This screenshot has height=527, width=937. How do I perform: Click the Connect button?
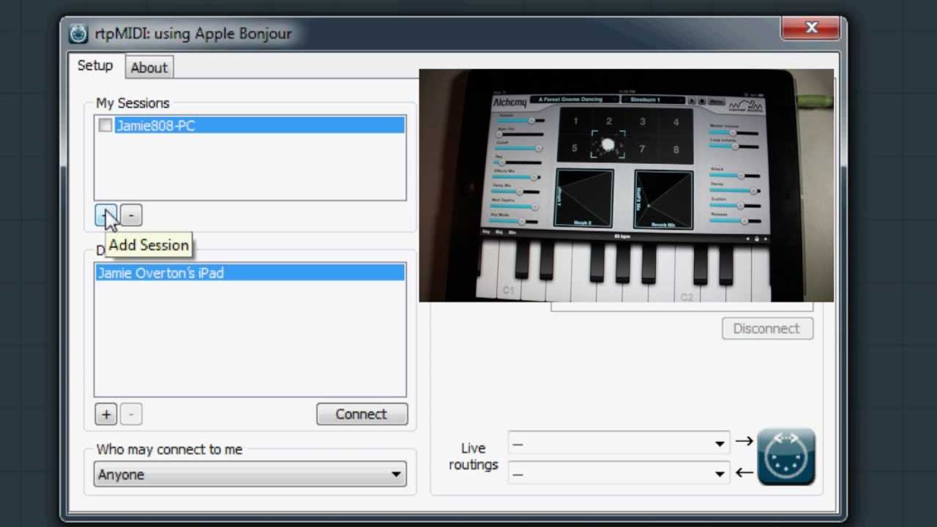point(362,414)
